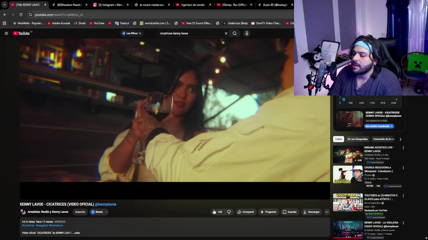Expand the Remix dropdown arrow
This screenshot has height=240, width=428.
106,212
